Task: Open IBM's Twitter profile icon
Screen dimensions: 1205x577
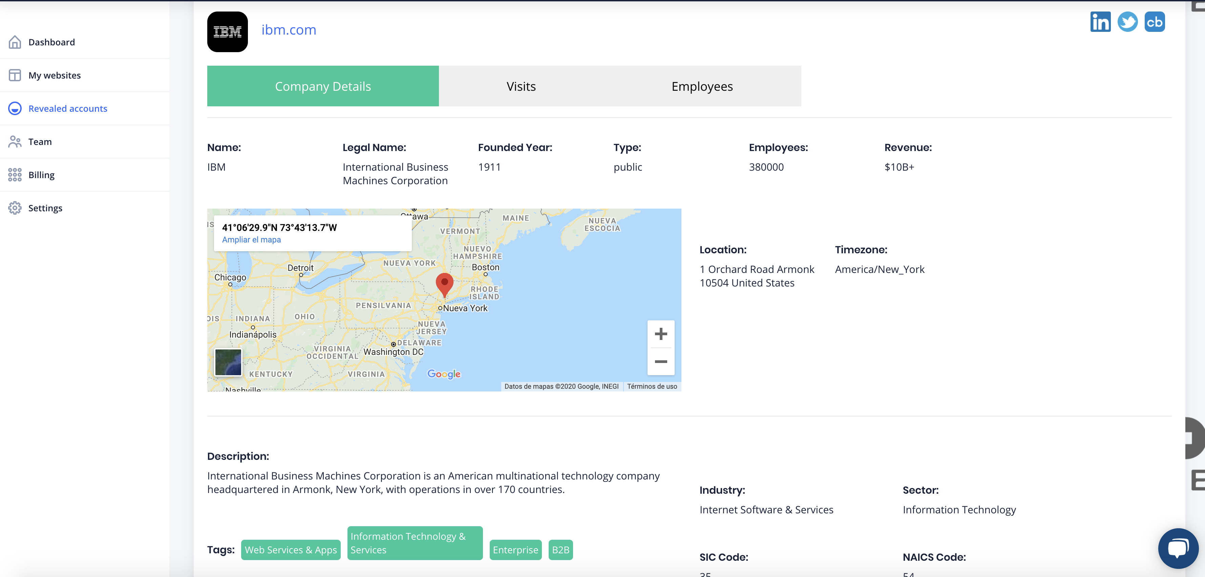Action: 1127,22
